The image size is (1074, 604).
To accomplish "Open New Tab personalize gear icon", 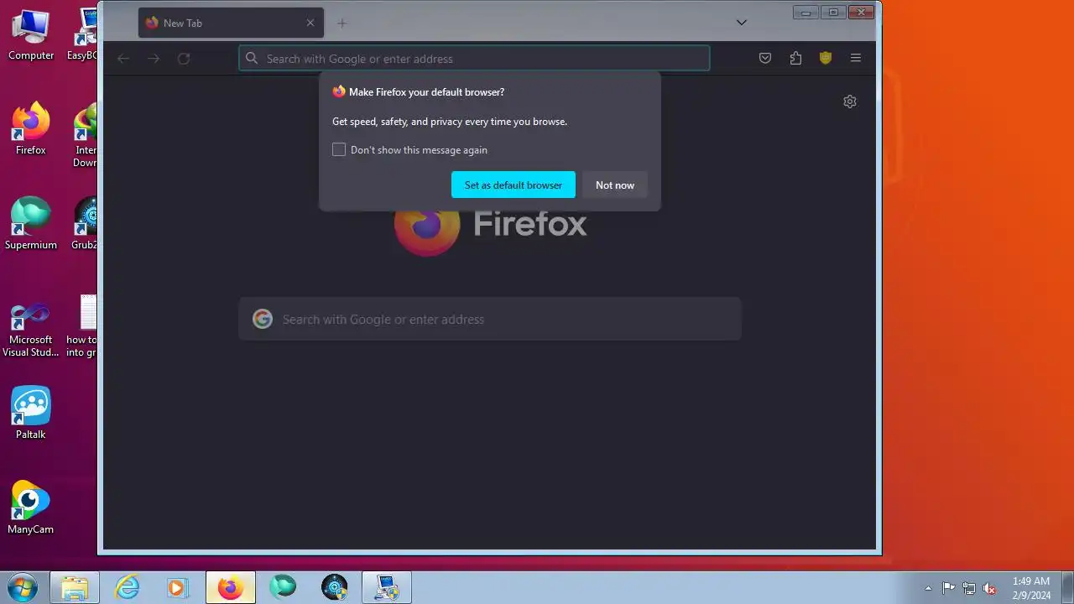I will (850, 102).
